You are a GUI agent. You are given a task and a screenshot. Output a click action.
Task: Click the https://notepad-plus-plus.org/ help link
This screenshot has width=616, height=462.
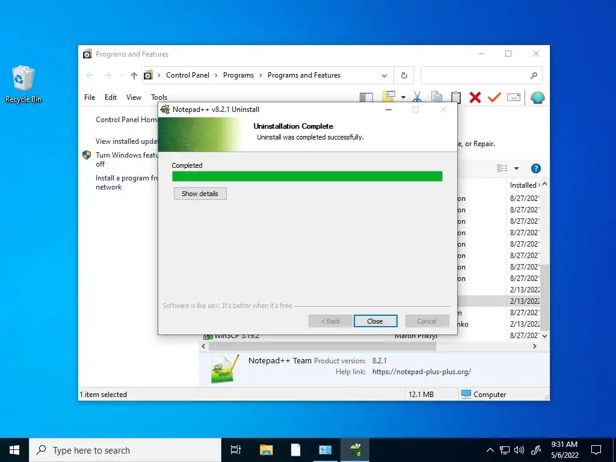(421, 372)
